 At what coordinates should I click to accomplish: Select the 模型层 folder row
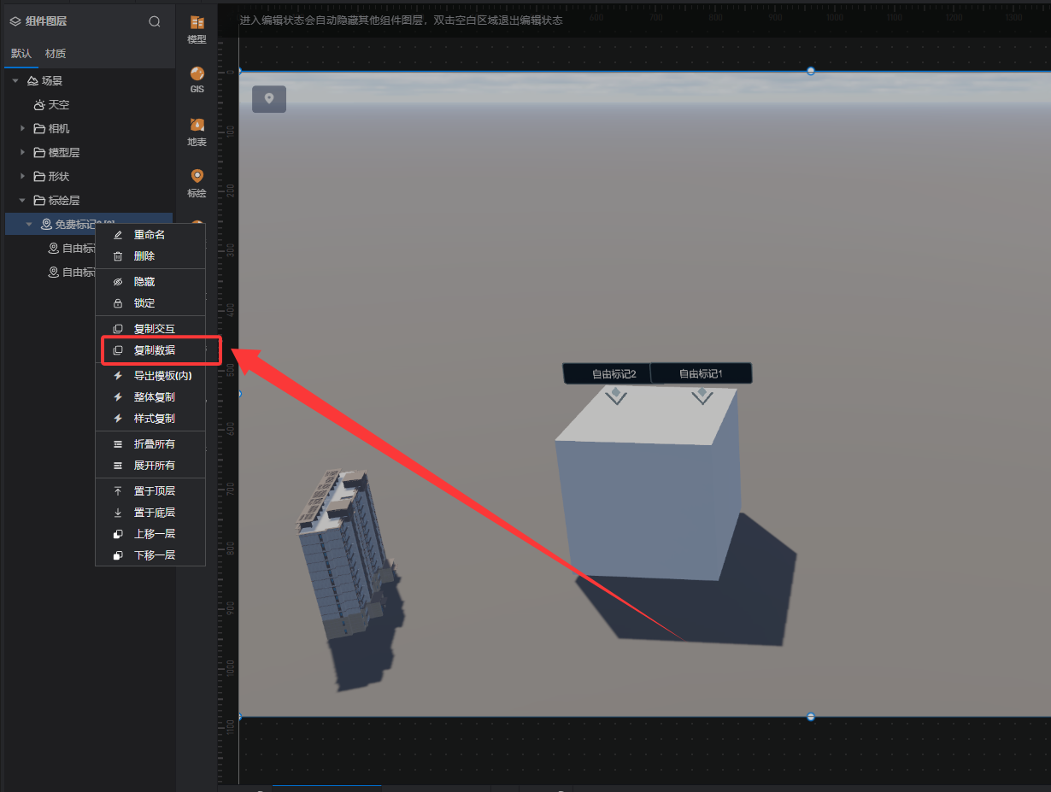click(89, 152)
